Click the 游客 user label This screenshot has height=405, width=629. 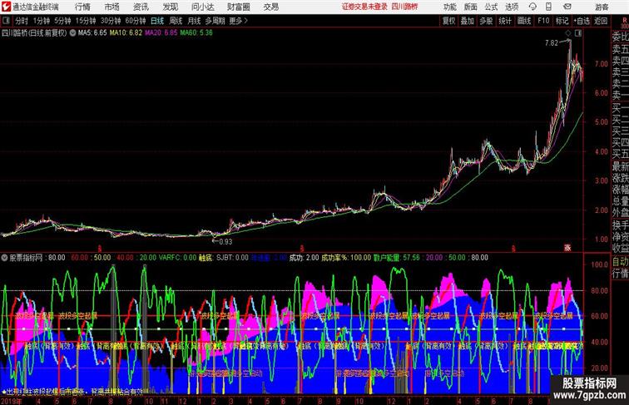(x=602, y=7)
